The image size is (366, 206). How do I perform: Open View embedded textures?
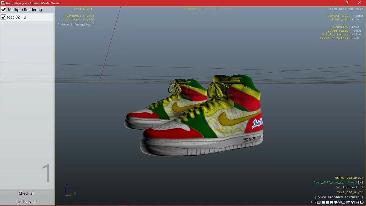[339, 197]
